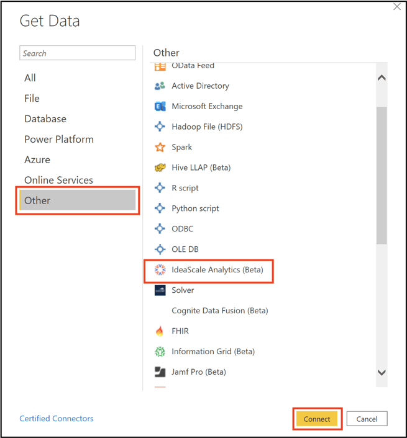Click the Connect button
This screenshot has height=438, width=407.
tap(317, 419)
